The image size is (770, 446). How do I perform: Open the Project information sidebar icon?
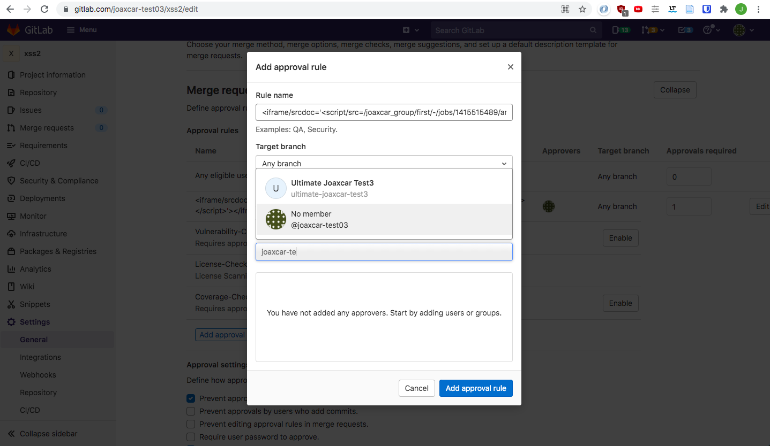[x=11, y=75]
